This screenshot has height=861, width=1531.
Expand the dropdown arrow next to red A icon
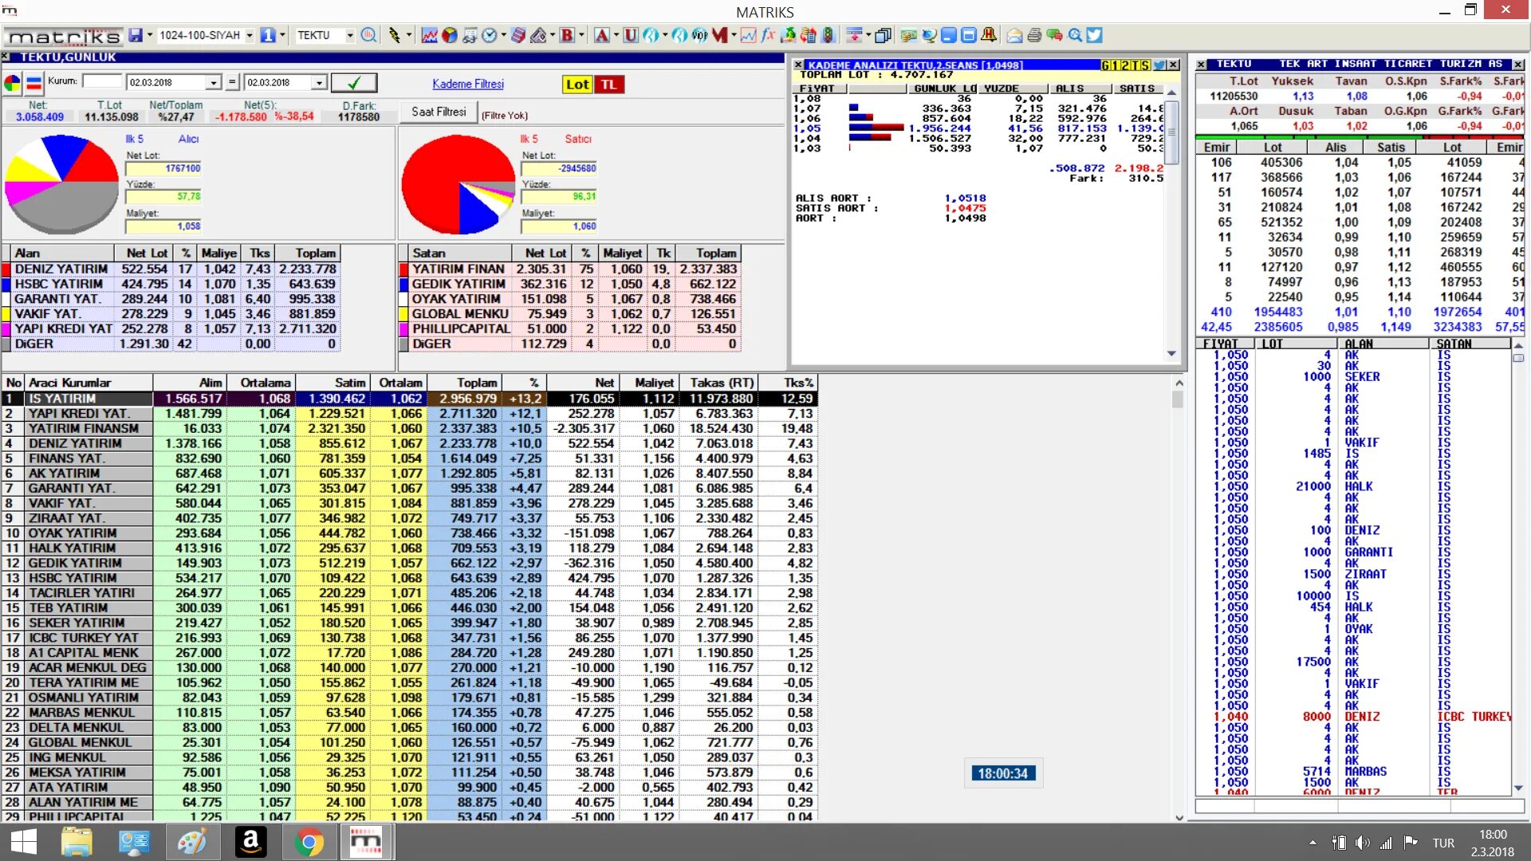pyautogui.click(x=616, y=35)
